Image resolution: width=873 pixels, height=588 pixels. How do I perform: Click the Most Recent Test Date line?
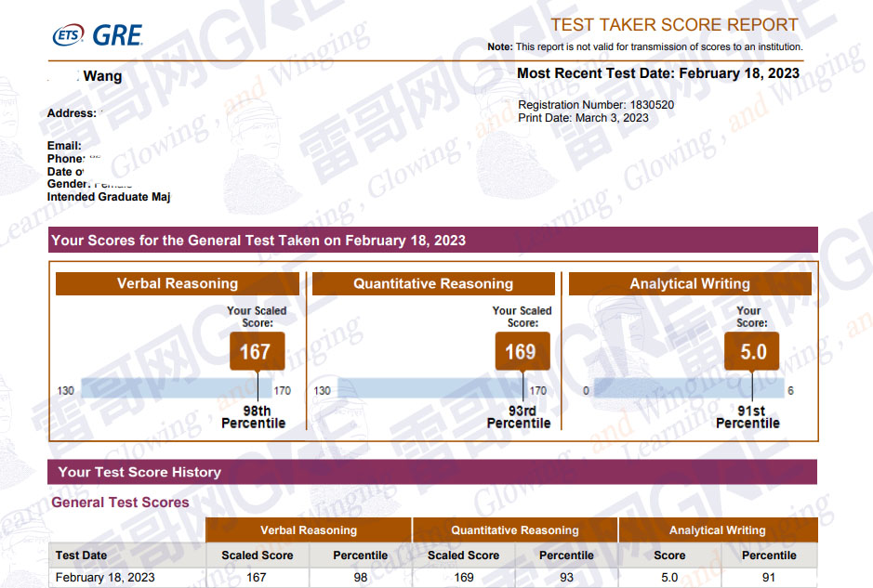pos(658,73)
